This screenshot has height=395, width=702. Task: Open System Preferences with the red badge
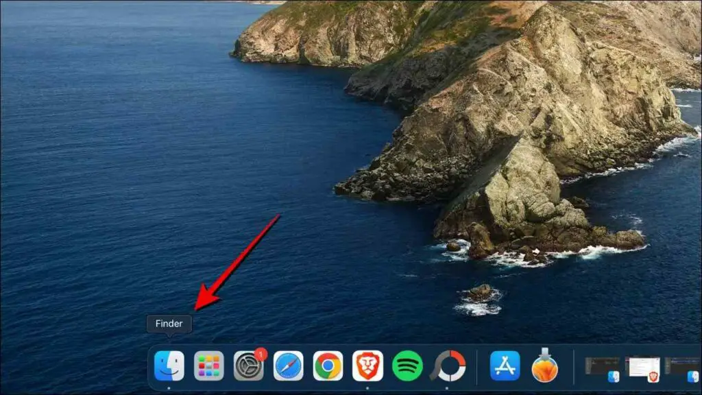coord(249,366)
